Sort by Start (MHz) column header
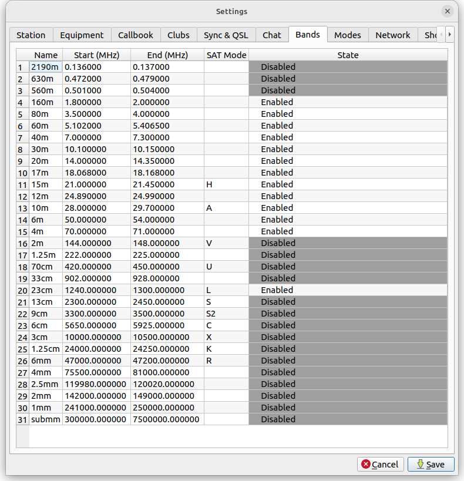This screenshot has width=464, height=481. point(96,55)
